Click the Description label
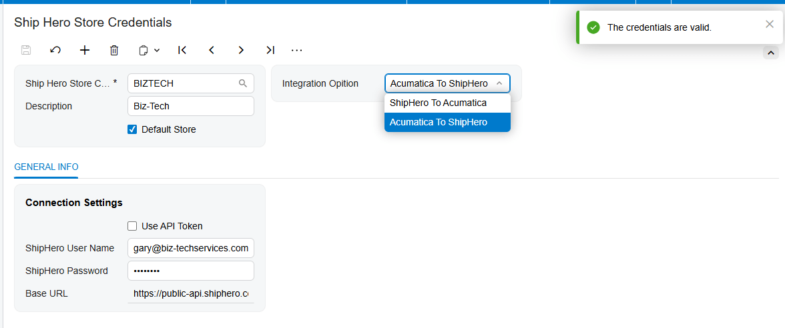The height and width of the screenshot is (328, 785). click(x=49, y=106)
